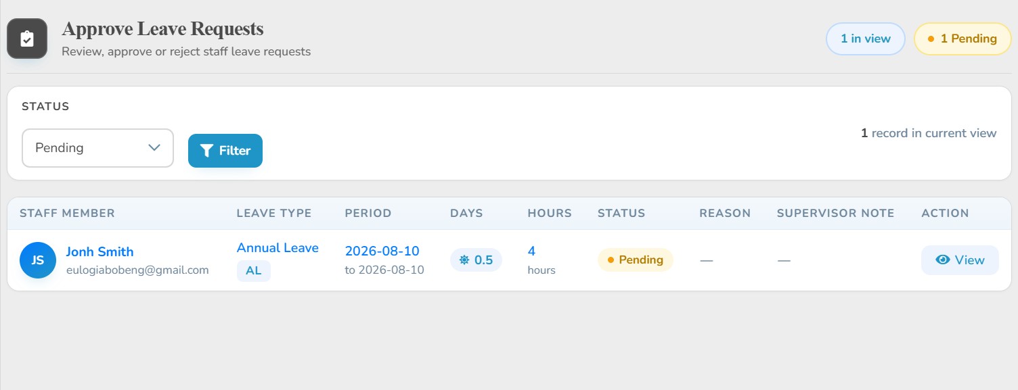Click the Approve Leave Requests heading
The width and height of the screenshot is (1018, 390).
click(x=162, y=29)
